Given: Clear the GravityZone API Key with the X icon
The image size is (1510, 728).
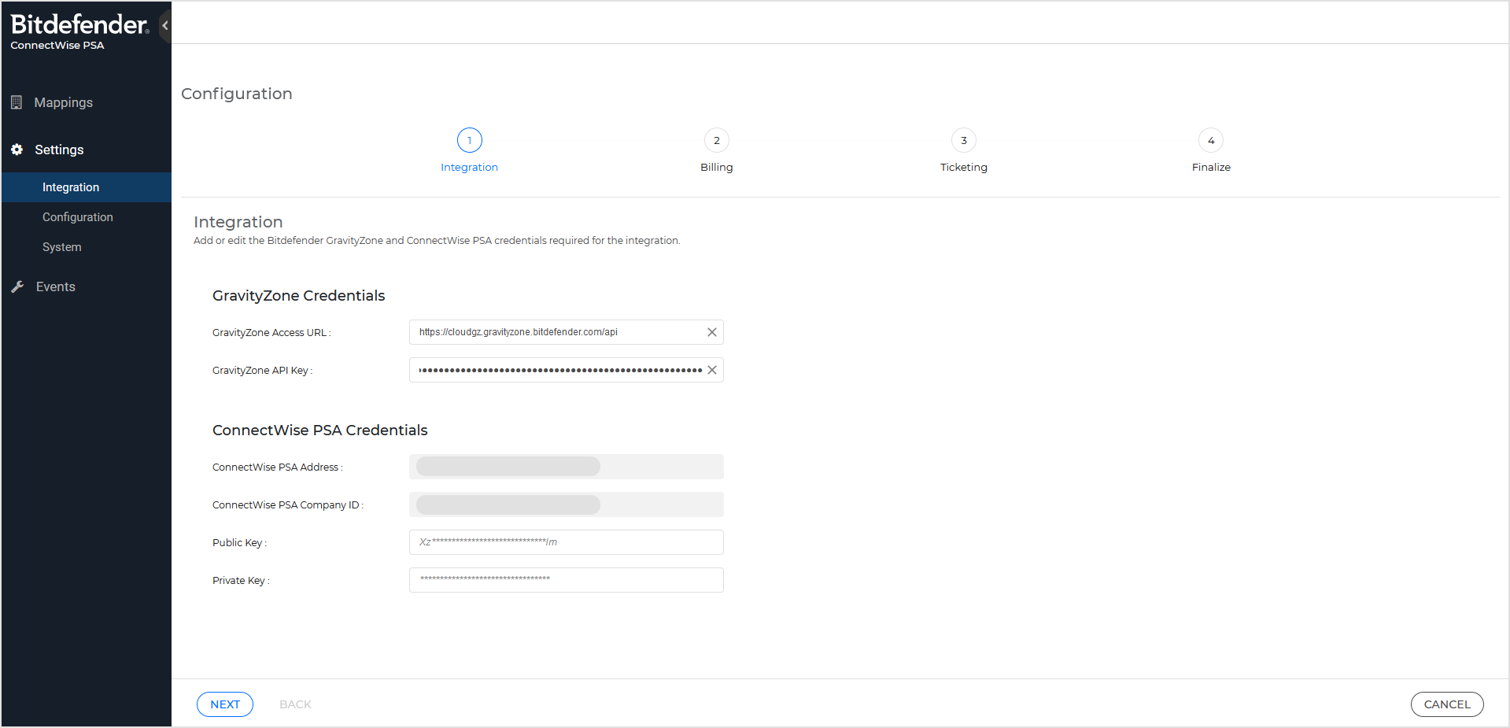Looking at the screenshot, I should [x=711, y=369].
